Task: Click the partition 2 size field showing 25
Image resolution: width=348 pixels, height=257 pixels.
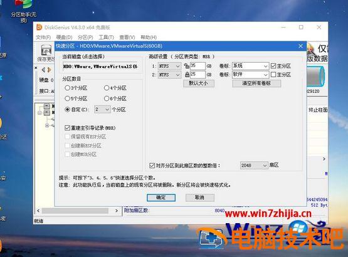Action: 198,75
